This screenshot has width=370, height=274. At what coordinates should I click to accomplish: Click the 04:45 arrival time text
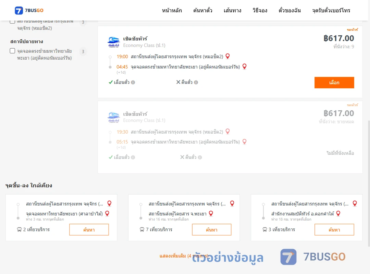tap(122, 67)
